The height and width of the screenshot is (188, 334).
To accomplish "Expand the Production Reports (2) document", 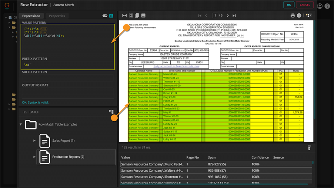I will [35, 157].
